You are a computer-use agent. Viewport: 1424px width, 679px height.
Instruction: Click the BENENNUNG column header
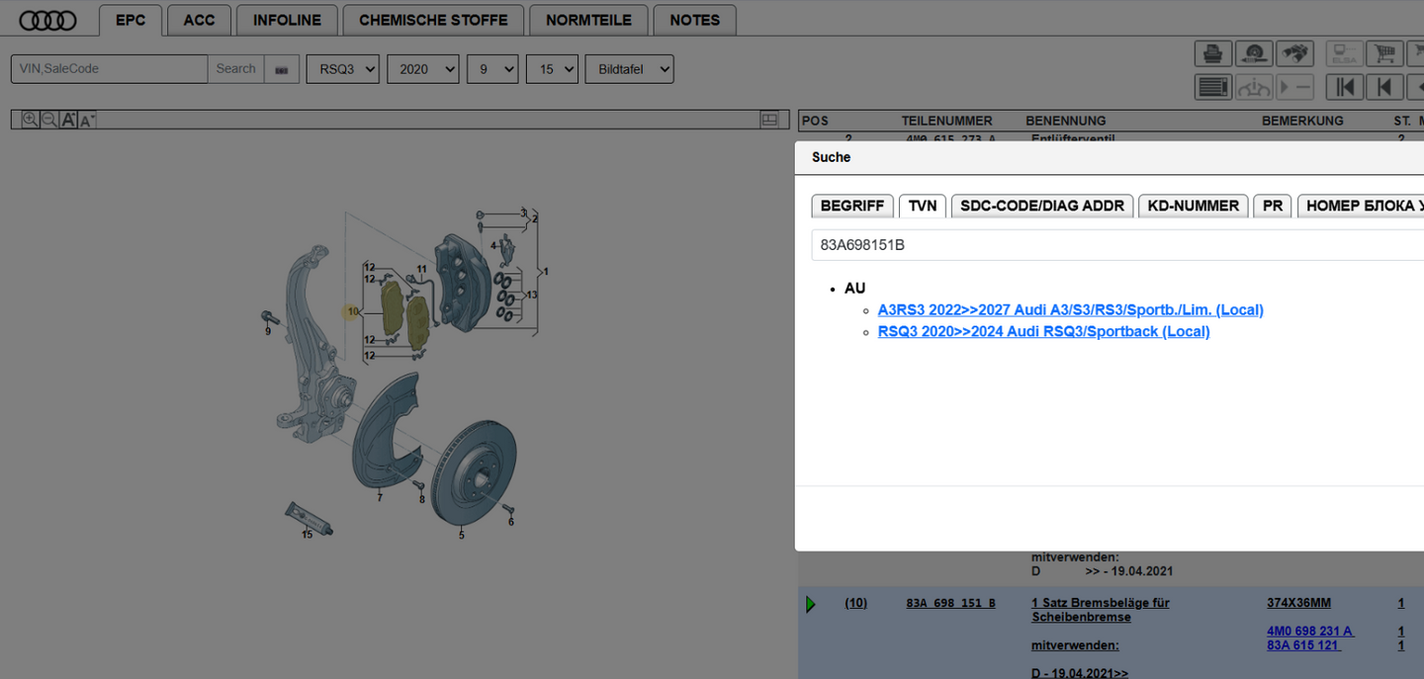[x=1066, y=121]
